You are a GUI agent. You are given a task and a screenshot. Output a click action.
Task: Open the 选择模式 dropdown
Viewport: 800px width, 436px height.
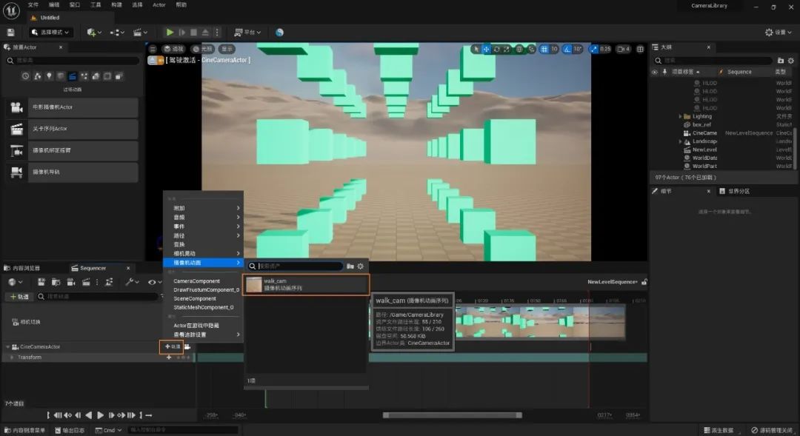pyautogui.click(x=51, y=33)
